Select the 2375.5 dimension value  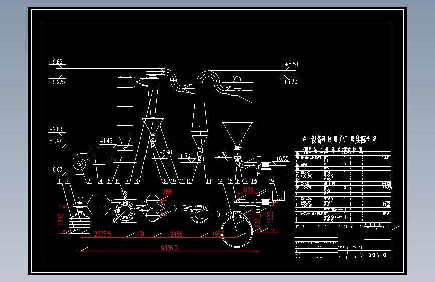click(x=103, y=234)
